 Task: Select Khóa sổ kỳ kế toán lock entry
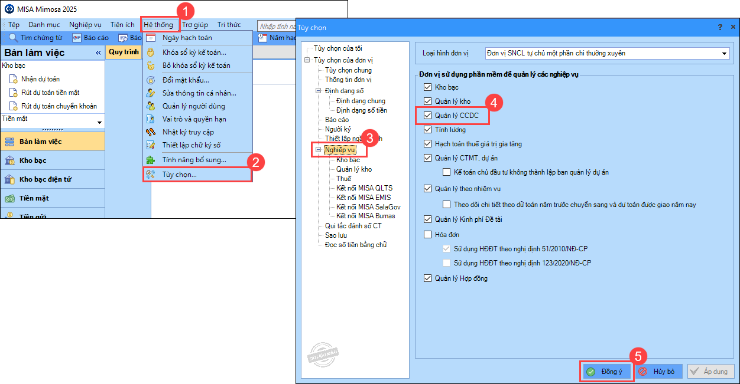(x=197, y=52)
